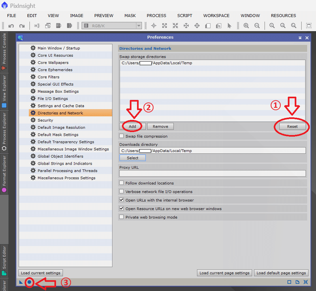Click Load default page settings button
The height and width of the screenshot is (291, 316).
coord(281,273)
